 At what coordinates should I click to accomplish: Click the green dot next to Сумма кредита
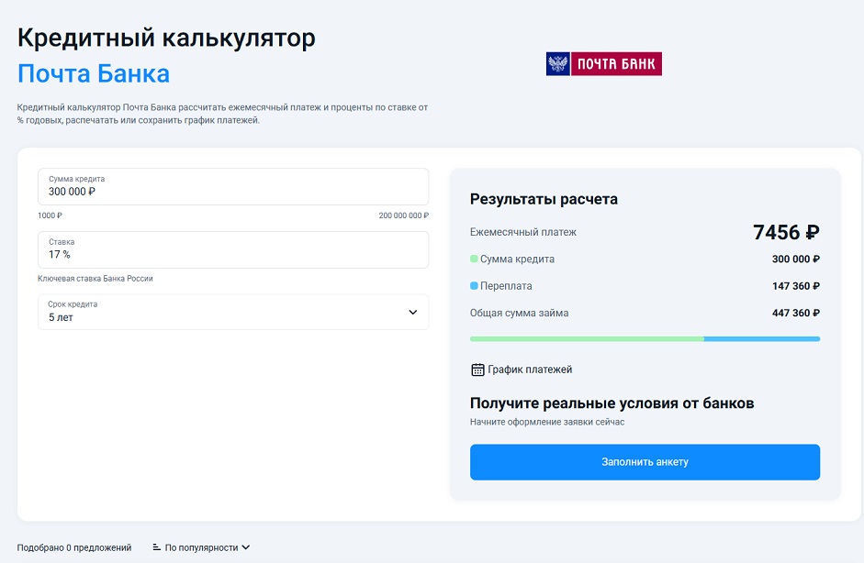[x=474, y=259]
